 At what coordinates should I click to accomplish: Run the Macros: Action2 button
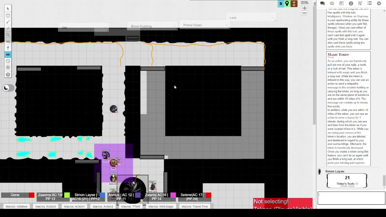click(x=103, y=206)
